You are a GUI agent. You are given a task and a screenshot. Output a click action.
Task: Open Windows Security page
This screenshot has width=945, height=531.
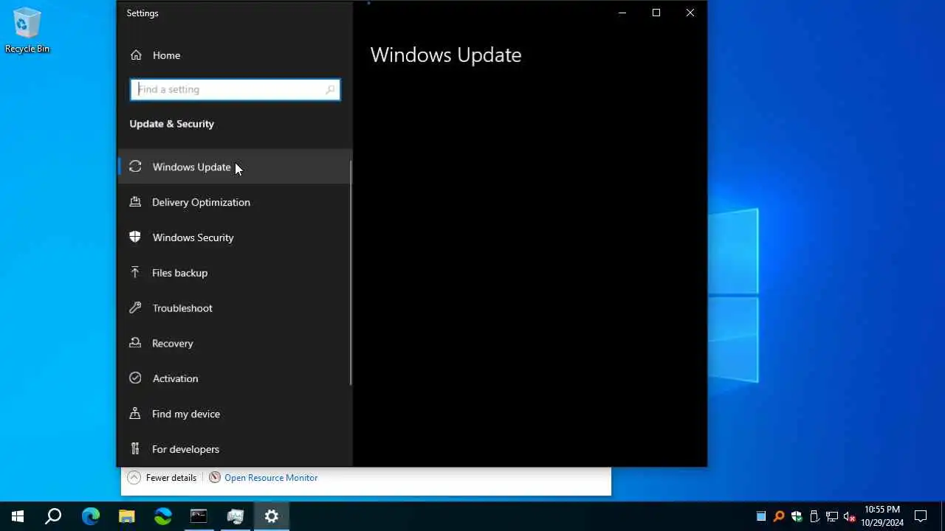(235, 237)
